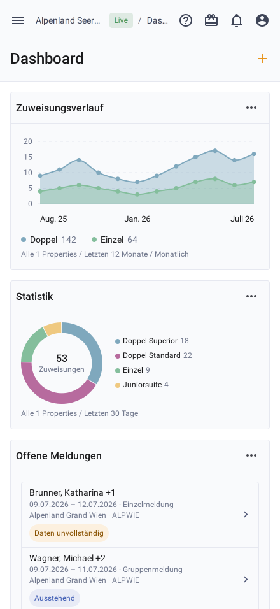
Task: Select Juniorsuite legend entry
Action: click(x=142, y=385)
